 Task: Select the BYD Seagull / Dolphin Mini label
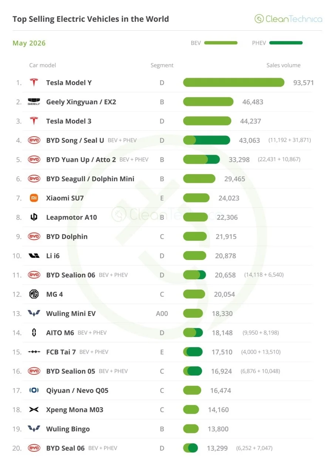click(90, 179)
